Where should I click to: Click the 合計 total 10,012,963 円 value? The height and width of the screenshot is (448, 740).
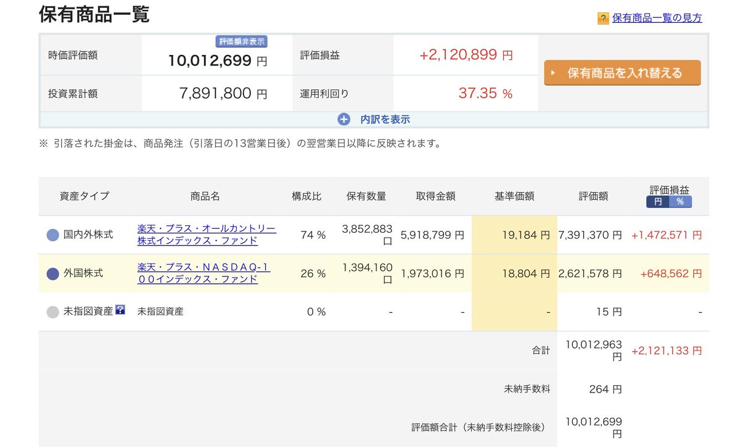pos(593,351)
